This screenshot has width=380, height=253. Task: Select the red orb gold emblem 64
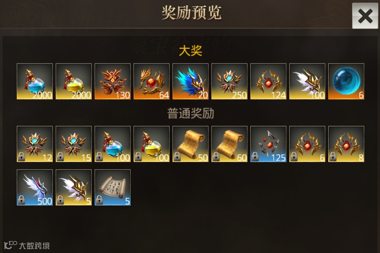tap(151, 81)
